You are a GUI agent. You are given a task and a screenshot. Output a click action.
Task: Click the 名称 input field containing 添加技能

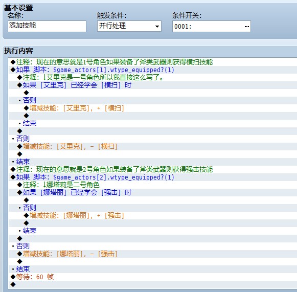click(x=47, y=26)
